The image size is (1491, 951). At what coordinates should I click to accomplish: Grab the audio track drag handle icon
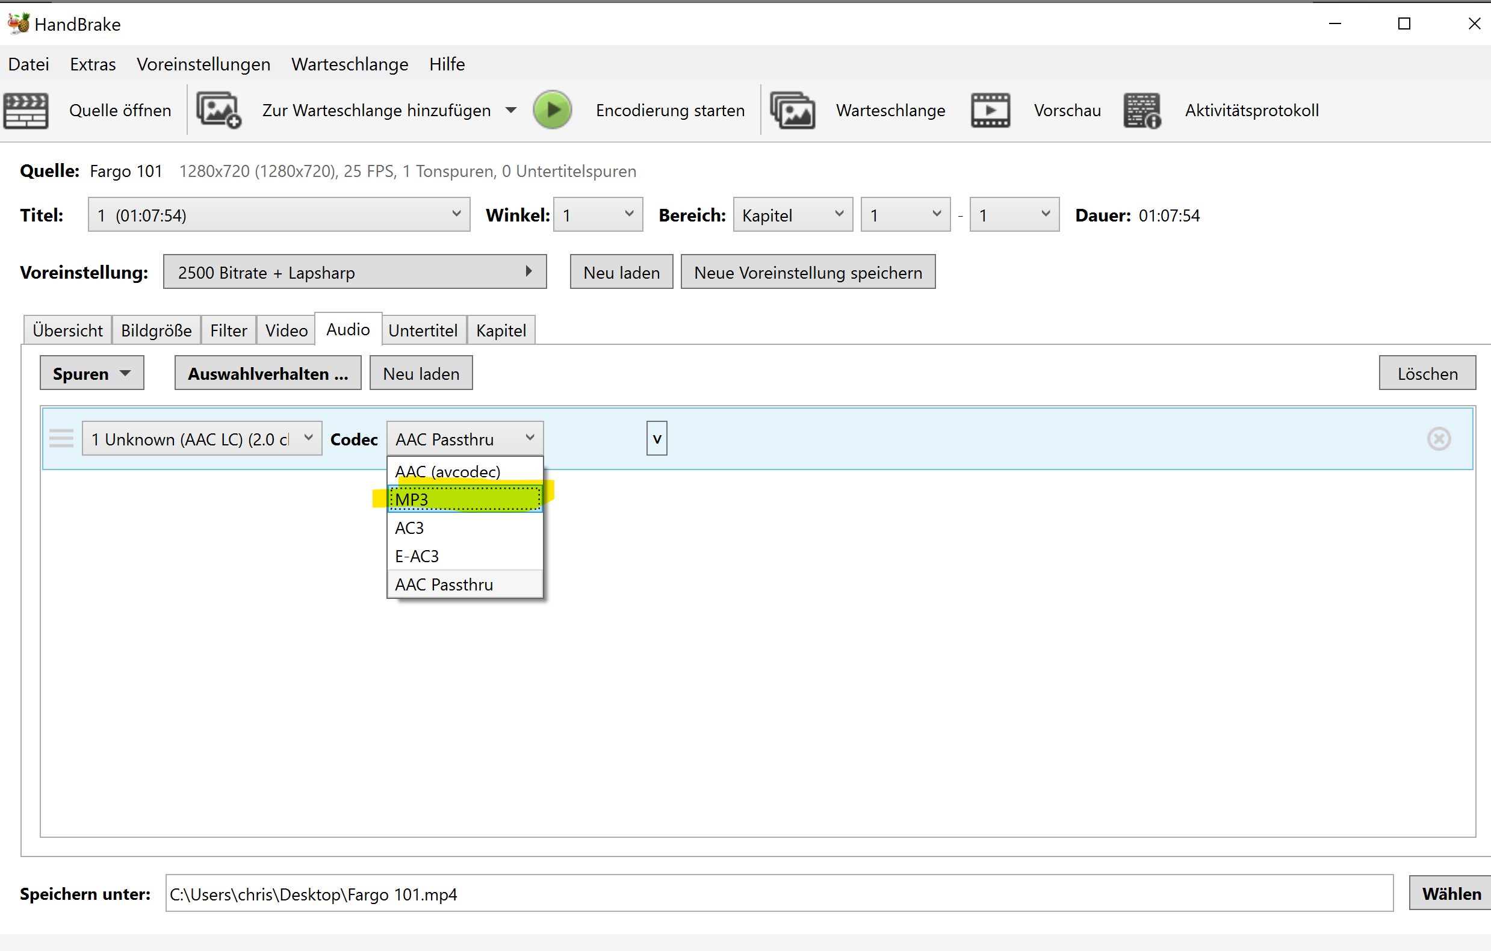click(x=61, y=439)
